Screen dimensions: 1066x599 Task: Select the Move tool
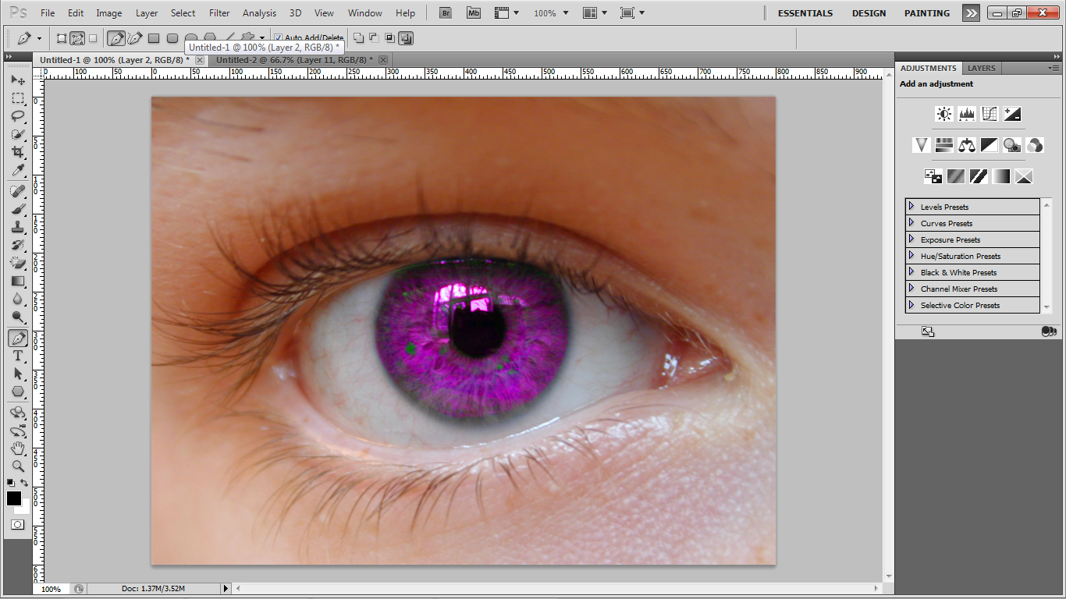click(17, 80)
